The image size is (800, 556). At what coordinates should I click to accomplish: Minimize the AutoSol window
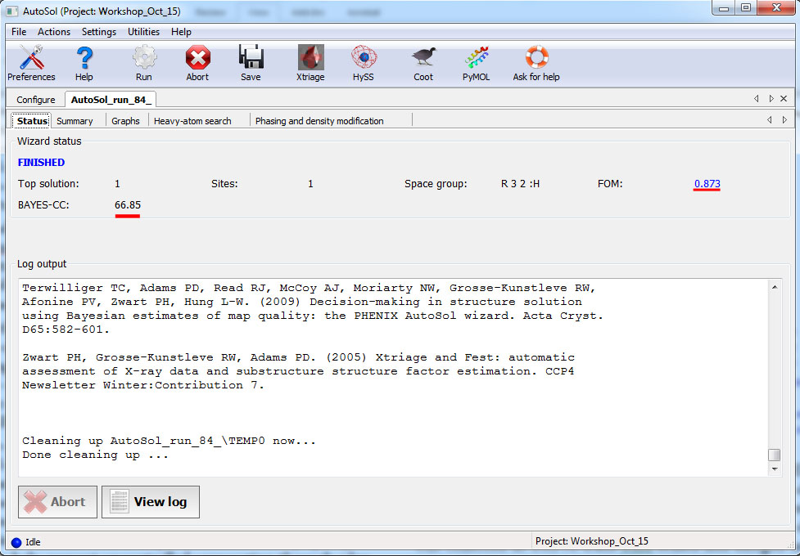[724, 8]
